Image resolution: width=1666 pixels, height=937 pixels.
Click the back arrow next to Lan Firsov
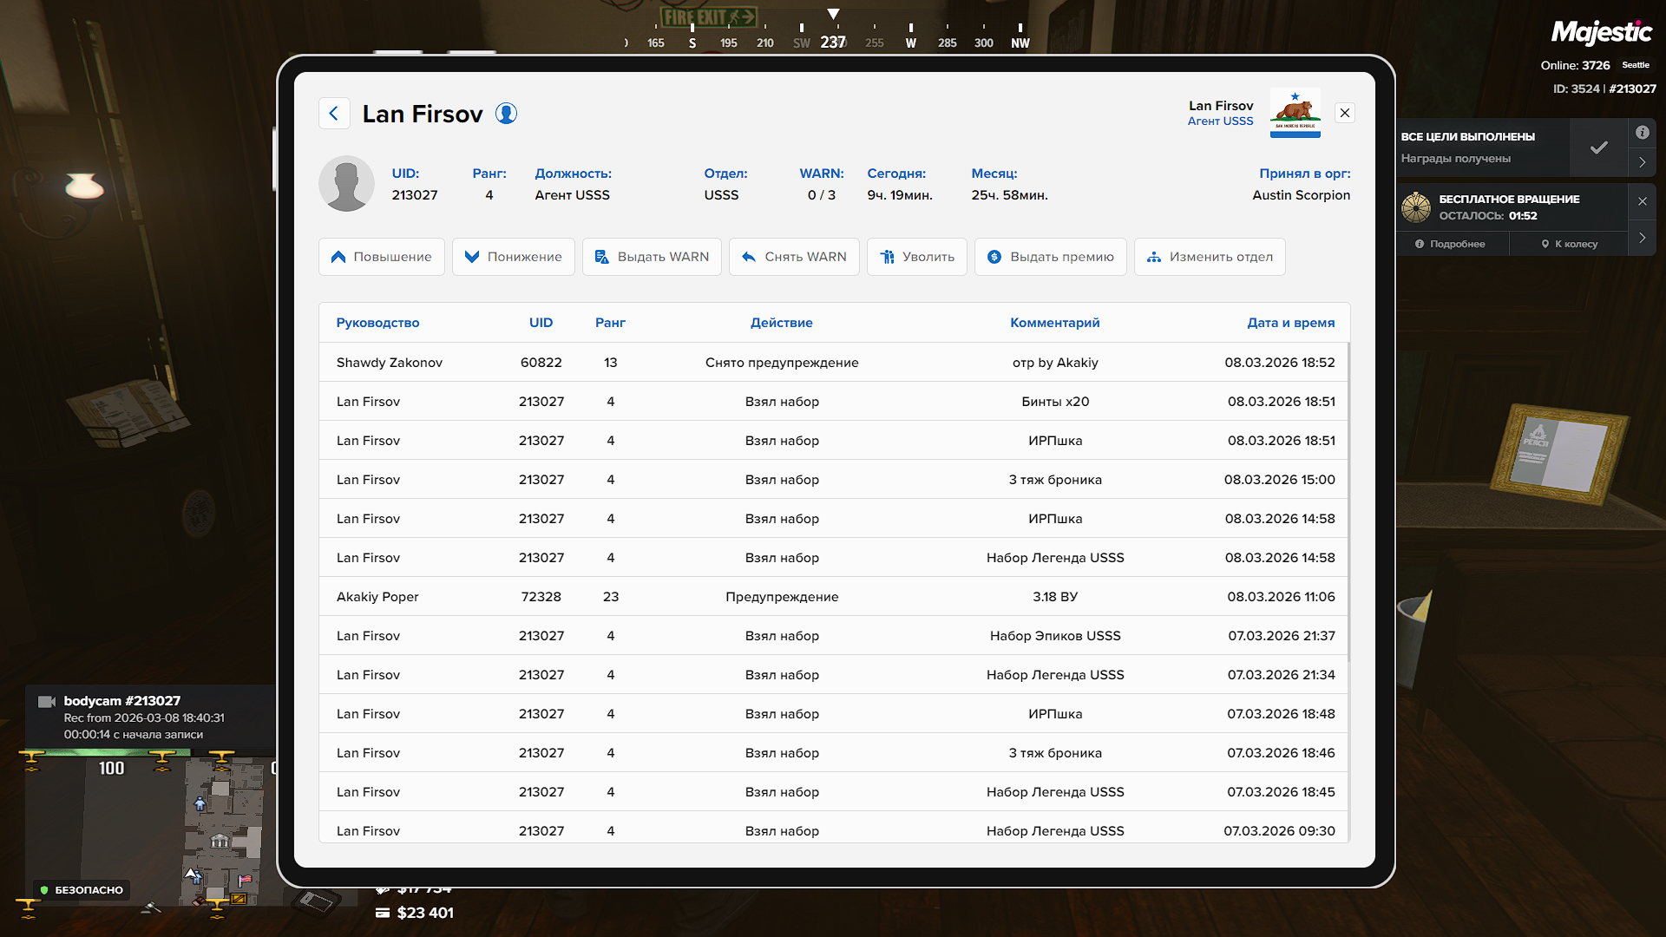334,114
